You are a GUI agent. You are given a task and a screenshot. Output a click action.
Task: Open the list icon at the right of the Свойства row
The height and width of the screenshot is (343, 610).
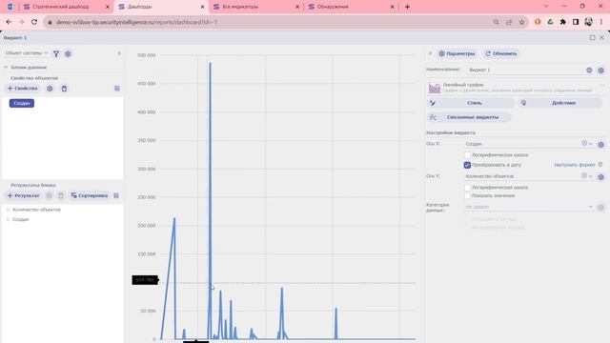pos(117,89)
